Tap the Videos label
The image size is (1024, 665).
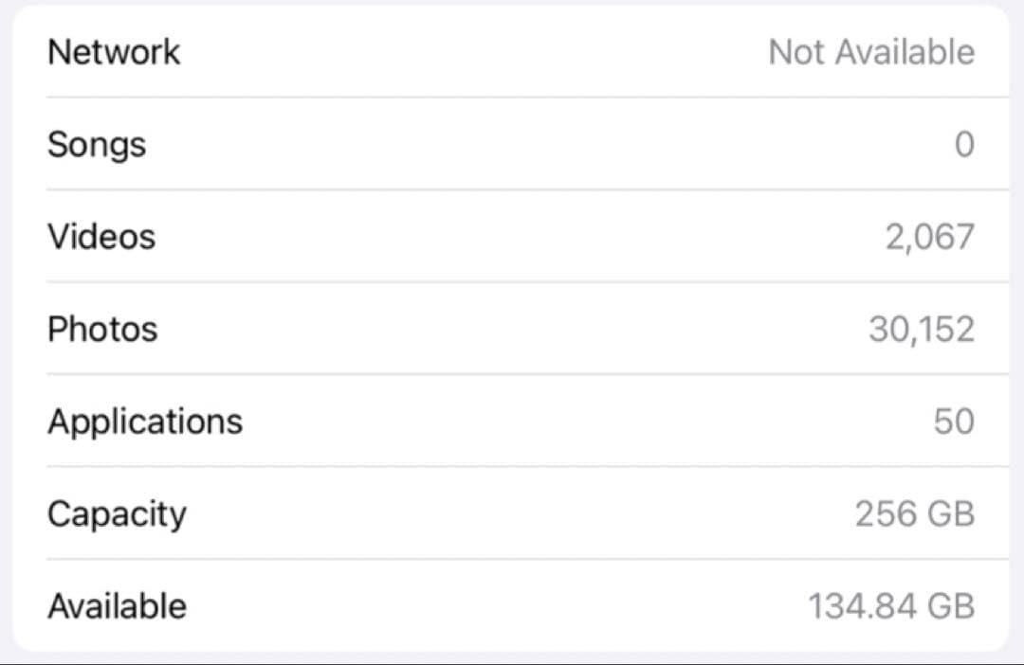pos(101,236)
